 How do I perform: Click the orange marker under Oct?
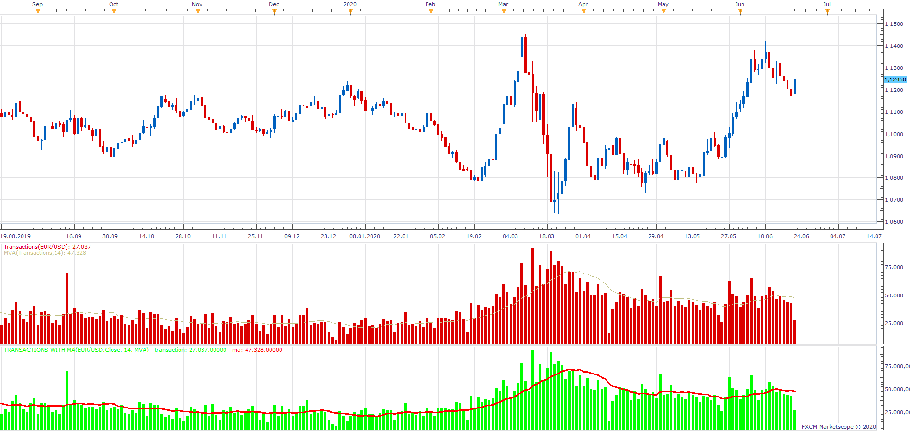pos(114,11)
